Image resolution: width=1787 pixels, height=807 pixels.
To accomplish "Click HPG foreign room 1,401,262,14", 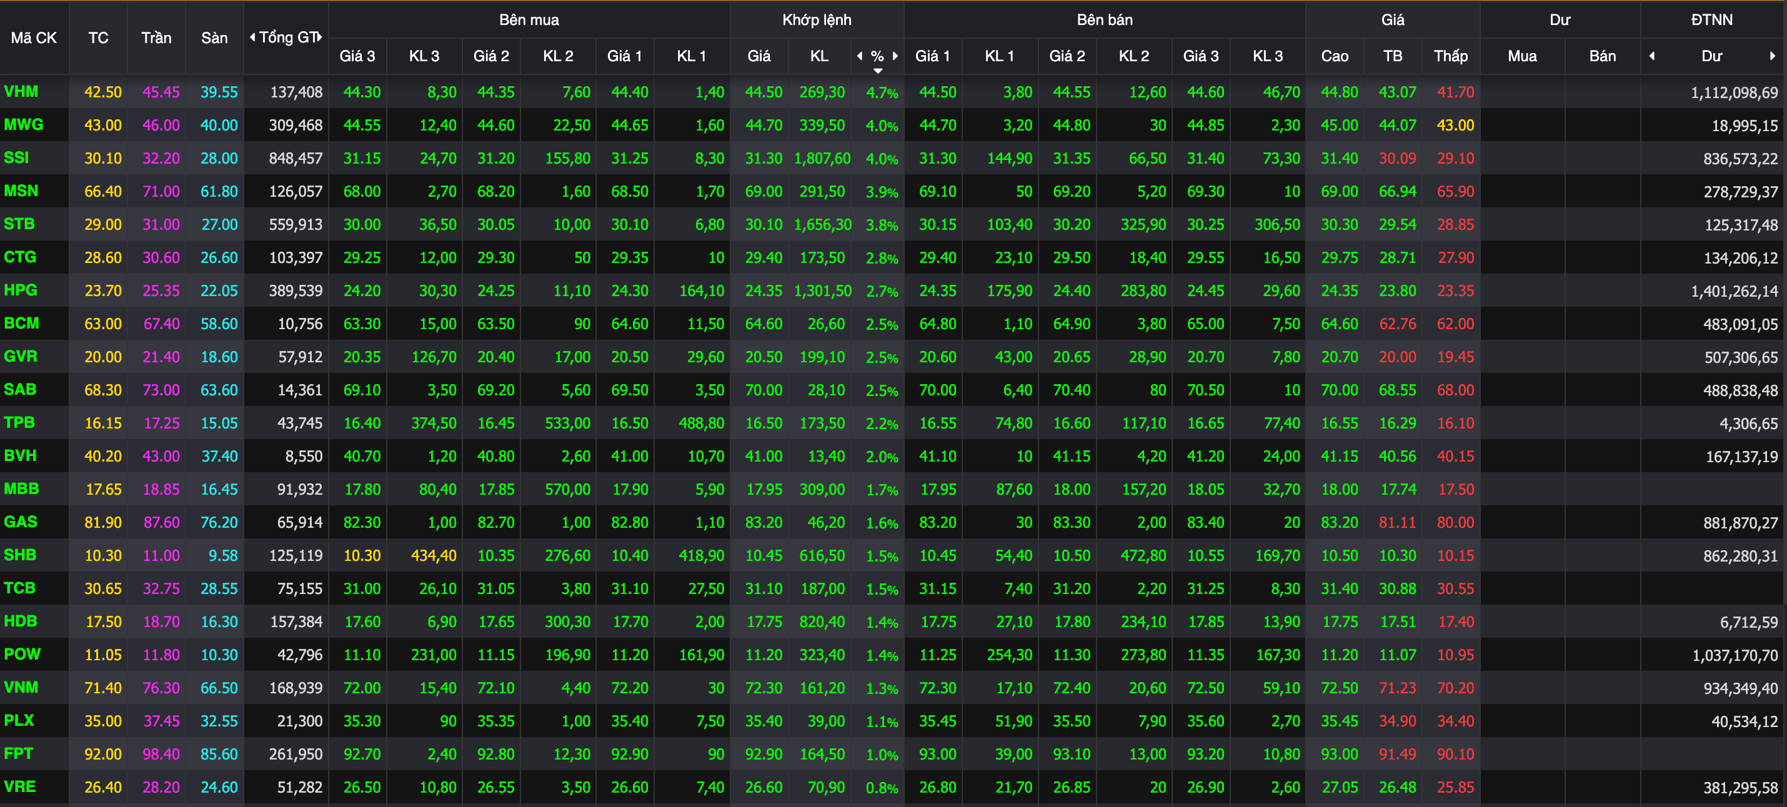I will [x=1735, y=291].
